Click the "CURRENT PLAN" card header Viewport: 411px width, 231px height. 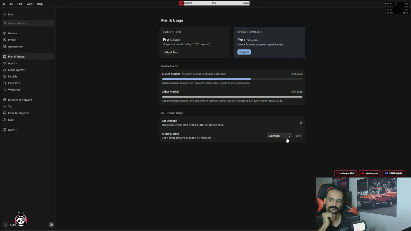172,32
